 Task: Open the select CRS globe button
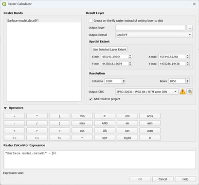point(190,92)
